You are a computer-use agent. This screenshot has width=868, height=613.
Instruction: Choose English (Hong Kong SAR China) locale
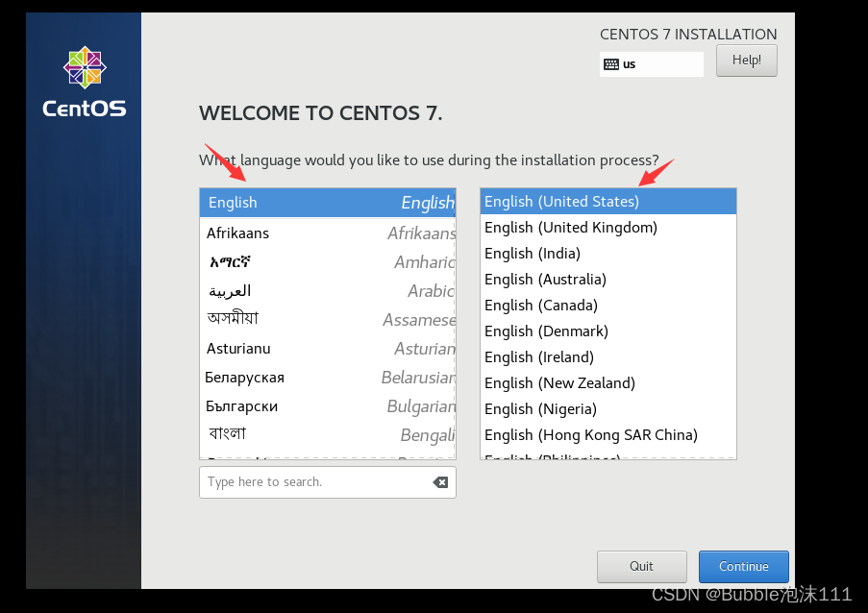click(x=608, y=435)
